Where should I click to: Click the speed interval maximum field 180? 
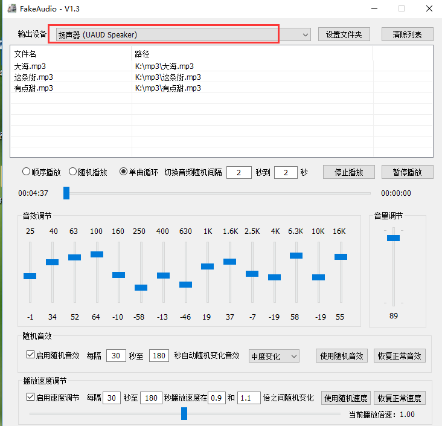(x=151, y=398)
